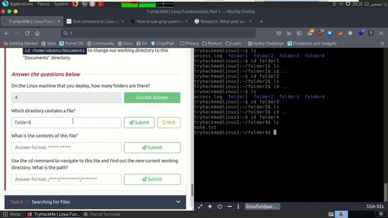Go back using the browser back arrow
The image size is (388, 218).
[x=7, y=33]
